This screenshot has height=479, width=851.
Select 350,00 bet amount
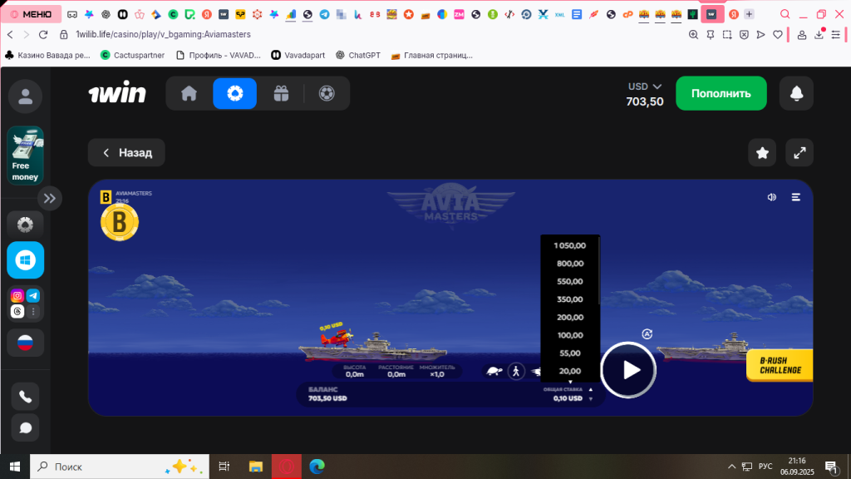(570, 299)
